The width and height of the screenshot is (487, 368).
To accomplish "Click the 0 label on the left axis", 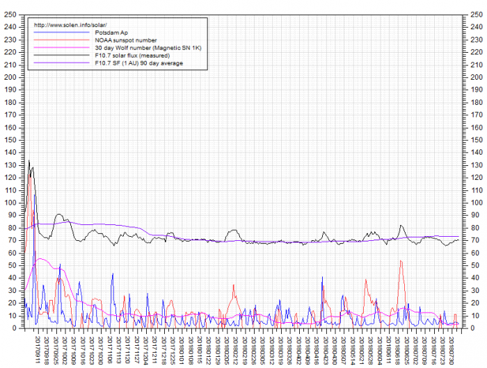I will (x=15, y=328).
